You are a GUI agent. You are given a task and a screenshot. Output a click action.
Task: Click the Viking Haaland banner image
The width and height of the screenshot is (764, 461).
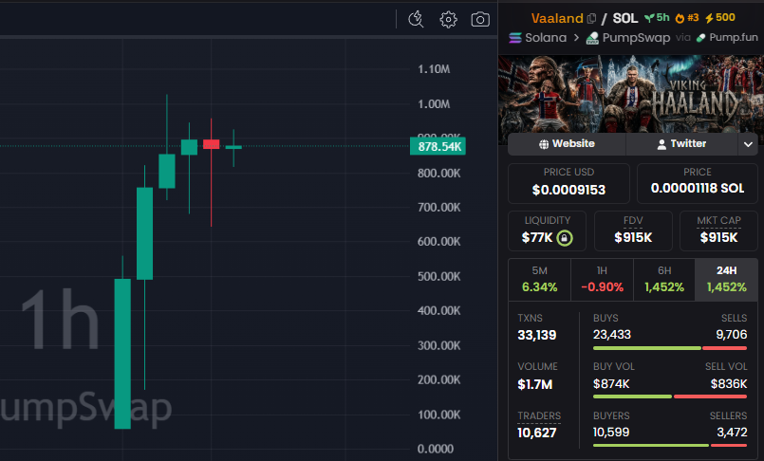(x=631, y=94)
